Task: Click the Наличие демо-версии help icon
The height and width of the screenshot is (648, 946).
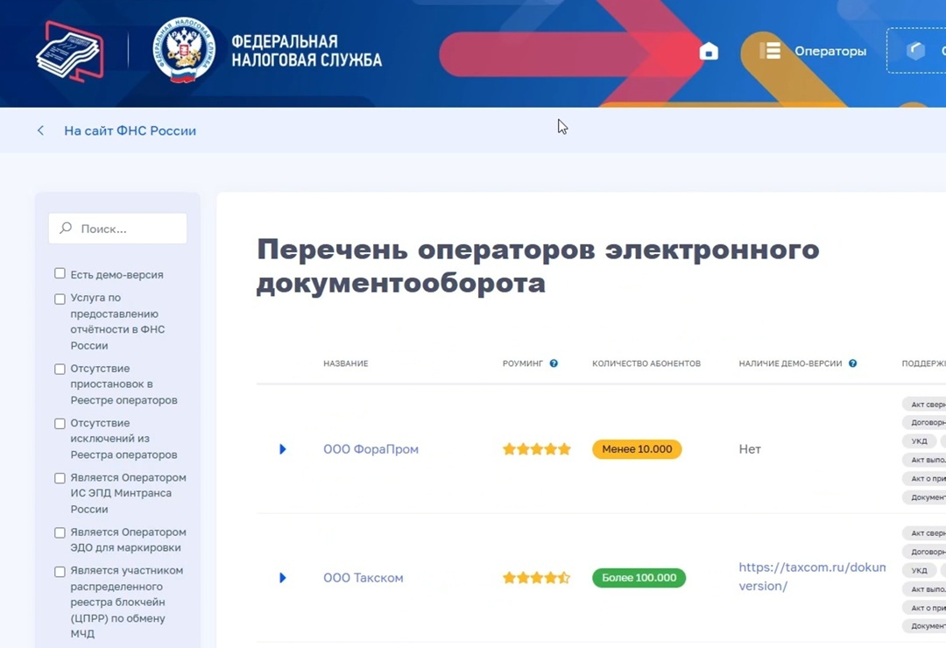Action: [852, 363]
